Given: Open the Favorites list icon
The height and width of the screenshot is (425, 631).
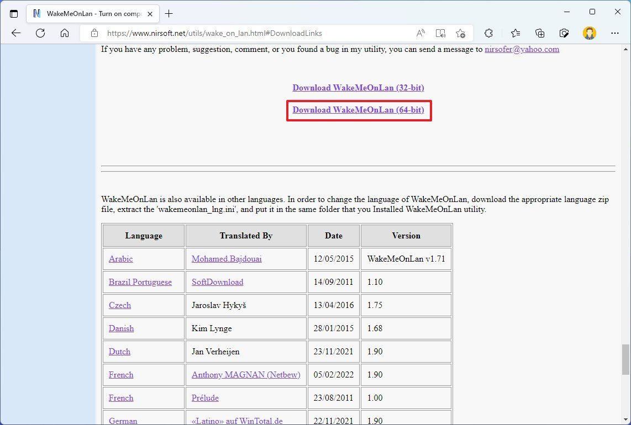Looking at the screenshot, I should point(515,33).
